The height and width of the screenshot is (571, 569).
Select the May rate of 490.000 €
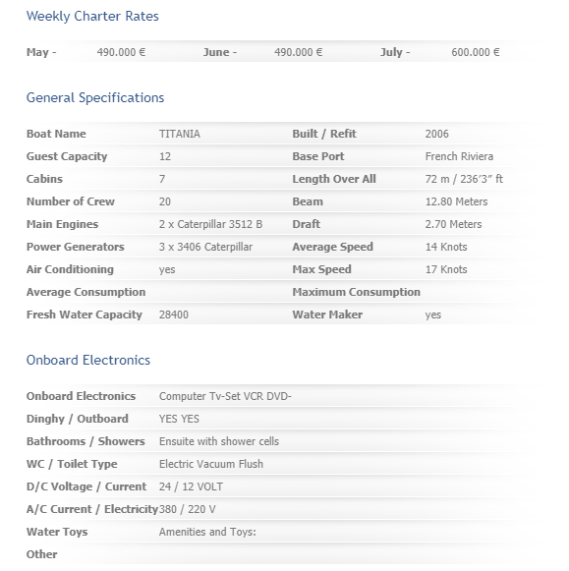click(121, 52)
